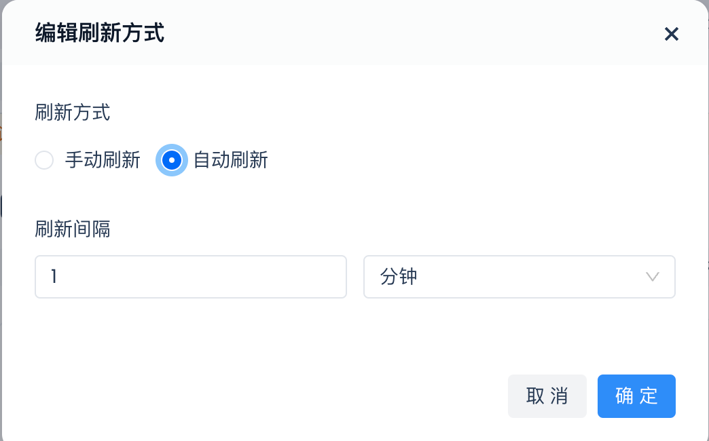The width and height of the screenshot is (709, 441).
Task: Select the 自动刷新 radio circle
Action: click(x=172, y=160)
